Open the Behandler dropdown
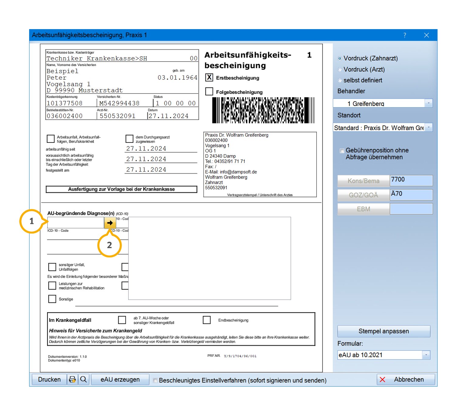The image size is (467, 416). pyautogui.click(x=428, y=103)
